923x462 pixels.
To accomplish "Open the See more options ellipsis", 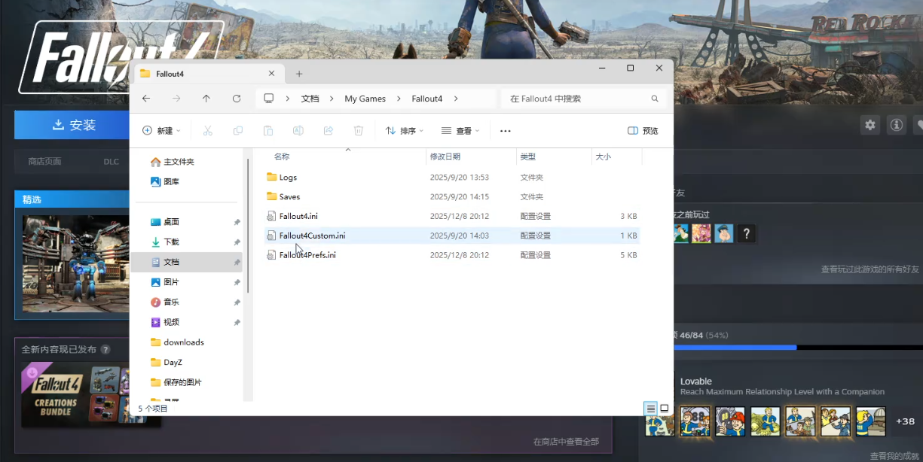I will pyautogui.click(x=505, y=131).
